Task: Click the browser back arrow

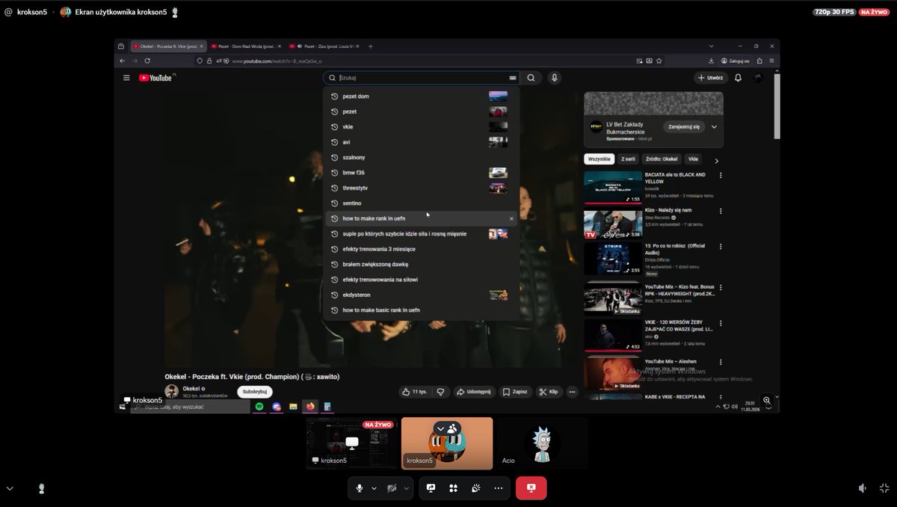Action: (123, 61)
